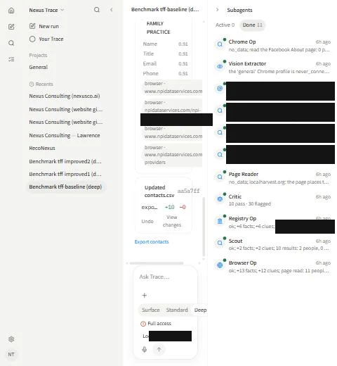This screenshot has width=337, height=366.
Task: Select the Surface depth option
Action: click(151, 310)
